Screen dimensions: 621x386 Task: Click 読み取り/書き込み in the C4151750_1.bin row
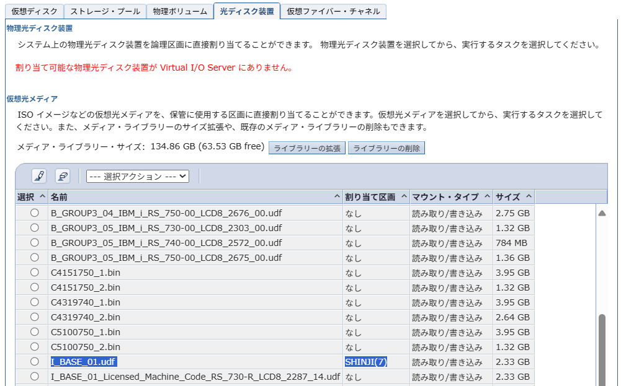tap(447, 273)
